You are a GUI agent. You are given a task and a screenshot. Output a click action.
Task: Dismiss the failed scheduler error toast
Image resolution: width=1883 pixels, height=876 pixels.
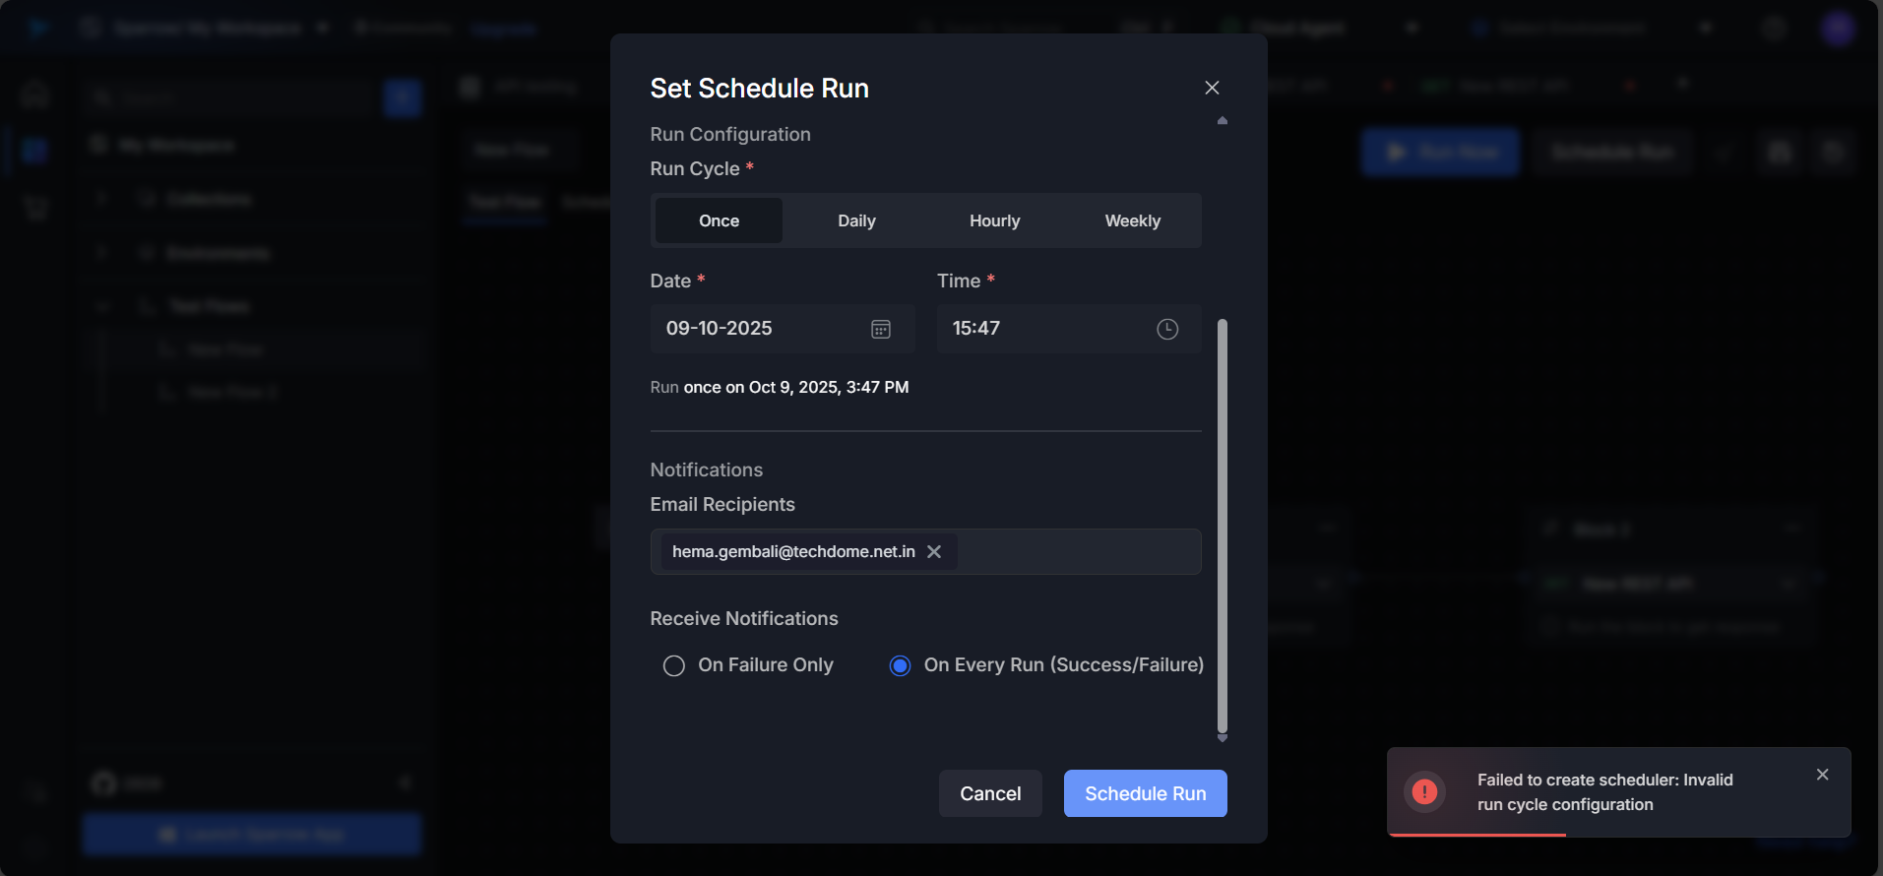click(1822, 775)
